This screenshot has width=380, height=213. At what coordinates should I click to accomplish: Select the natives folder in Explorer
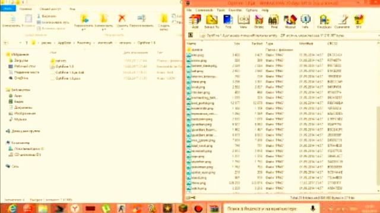pos(61,60)
